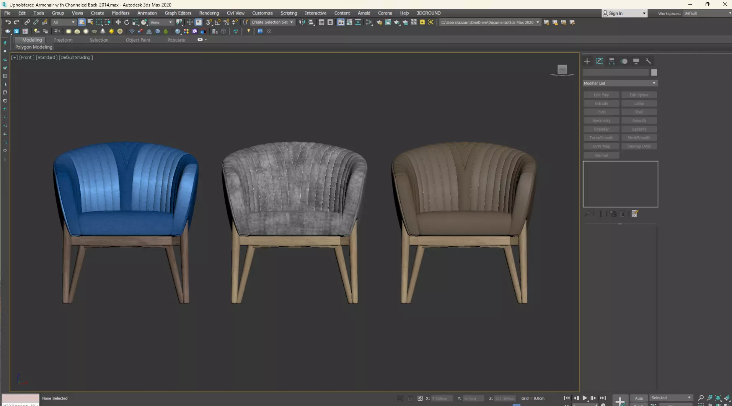This screenshot has height=406, width=732.
Task: Open the Rendered Frame Window icon
Action: pyautogui.click(x=388, y=22)
